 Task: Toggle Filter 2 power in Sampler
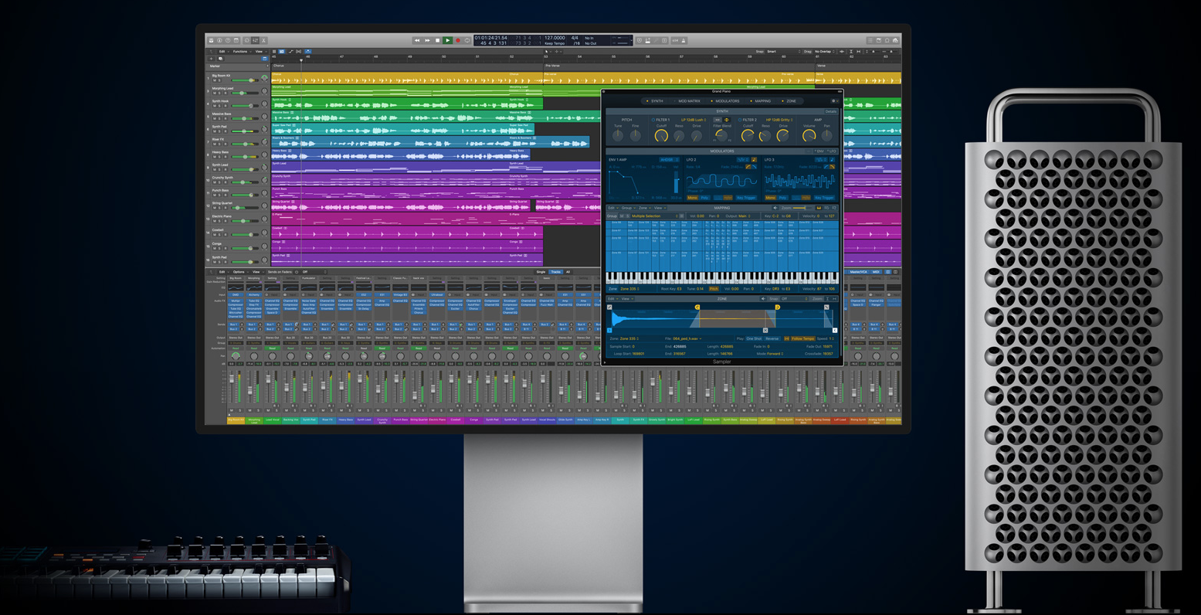(740, 120)
